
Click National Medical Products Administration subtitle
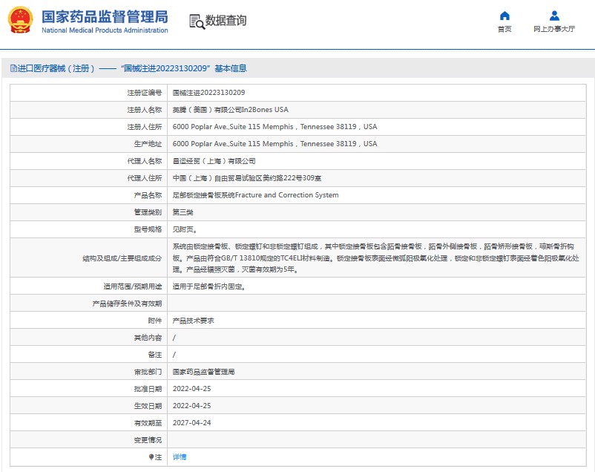click(105, 30)
